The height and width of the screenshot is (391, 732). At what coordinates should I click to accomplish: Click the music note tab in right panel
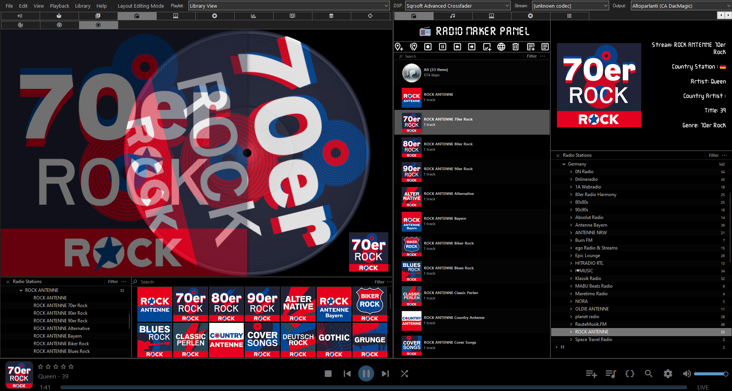pyautogui.click(x=453, y=16)
